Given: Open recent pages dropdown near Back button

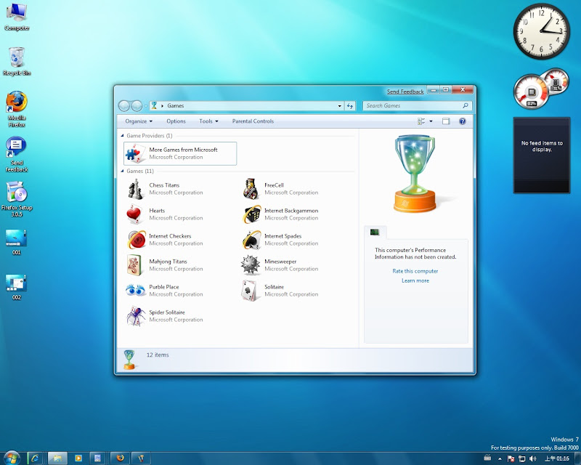Looking at the screenshot, I should (146, 106).
